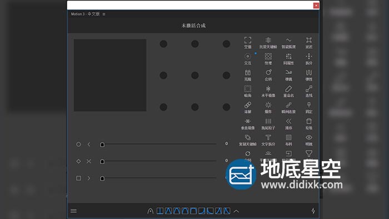Click the circle icon on first slider row
This screenshot has height=219, width=389.
pyautogui.click(x=78, y=145)
